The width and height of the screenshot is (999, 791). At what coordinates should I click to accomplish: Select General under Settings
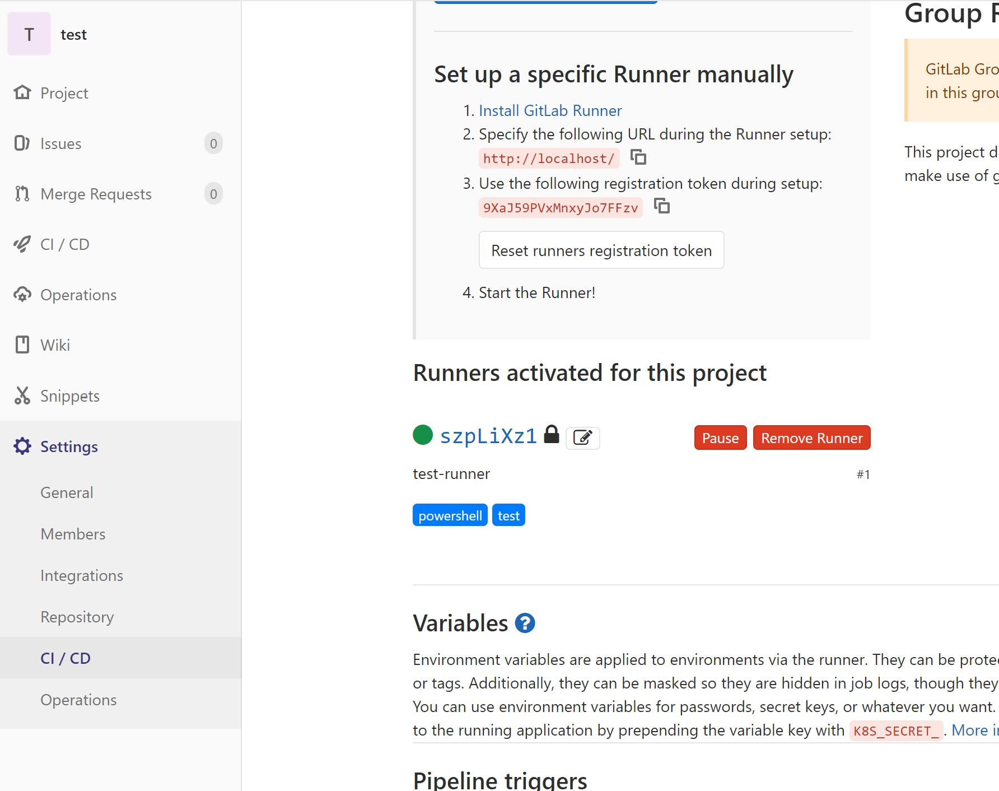(67, 492)
